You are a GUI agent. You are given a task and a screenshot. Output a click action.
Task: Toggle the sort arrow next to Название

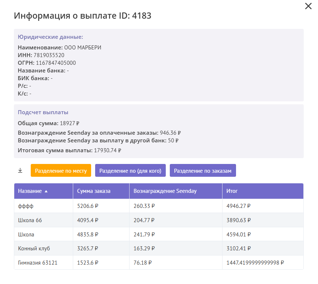click(46, 191)
